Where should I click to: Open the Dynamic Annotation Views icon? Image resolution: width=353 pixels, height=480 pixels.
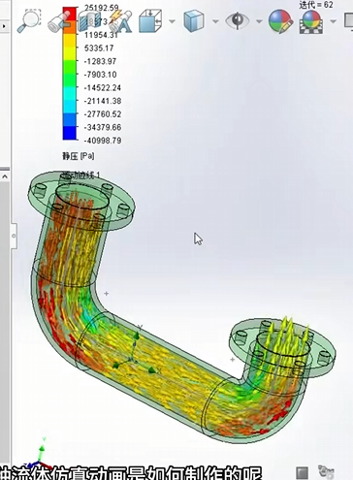[120, 21]
